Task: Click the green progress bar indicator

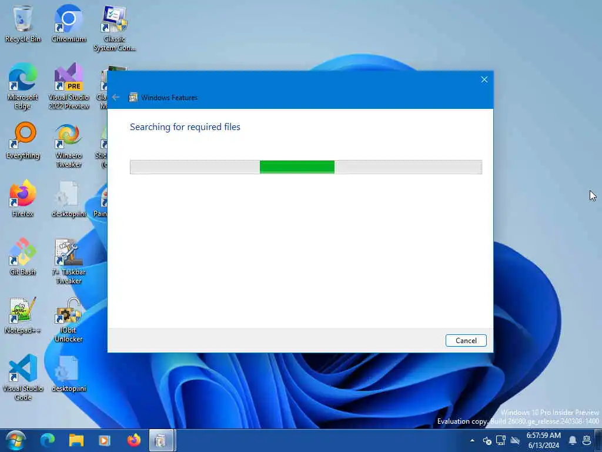Action: (297, 167)
